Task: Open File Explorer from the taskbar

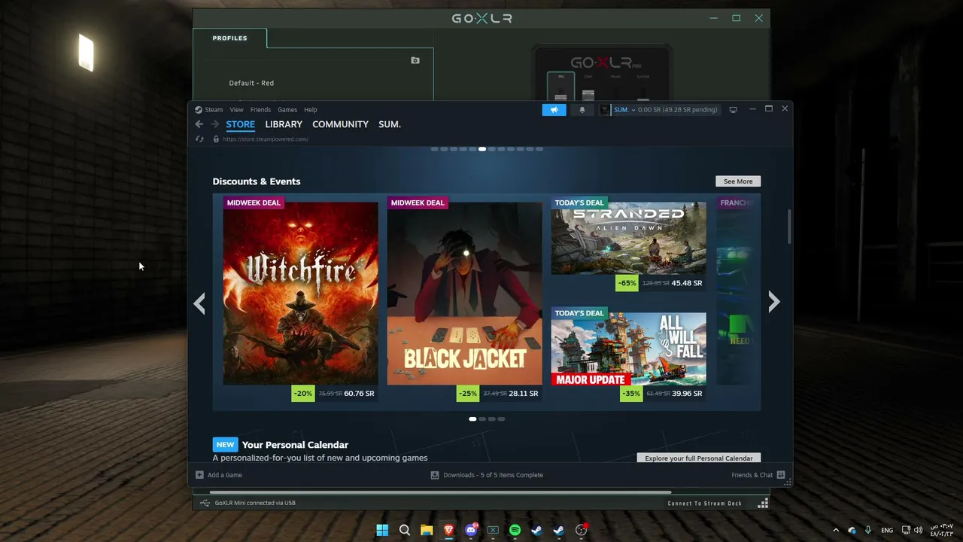Action: (x=427, y=530)
